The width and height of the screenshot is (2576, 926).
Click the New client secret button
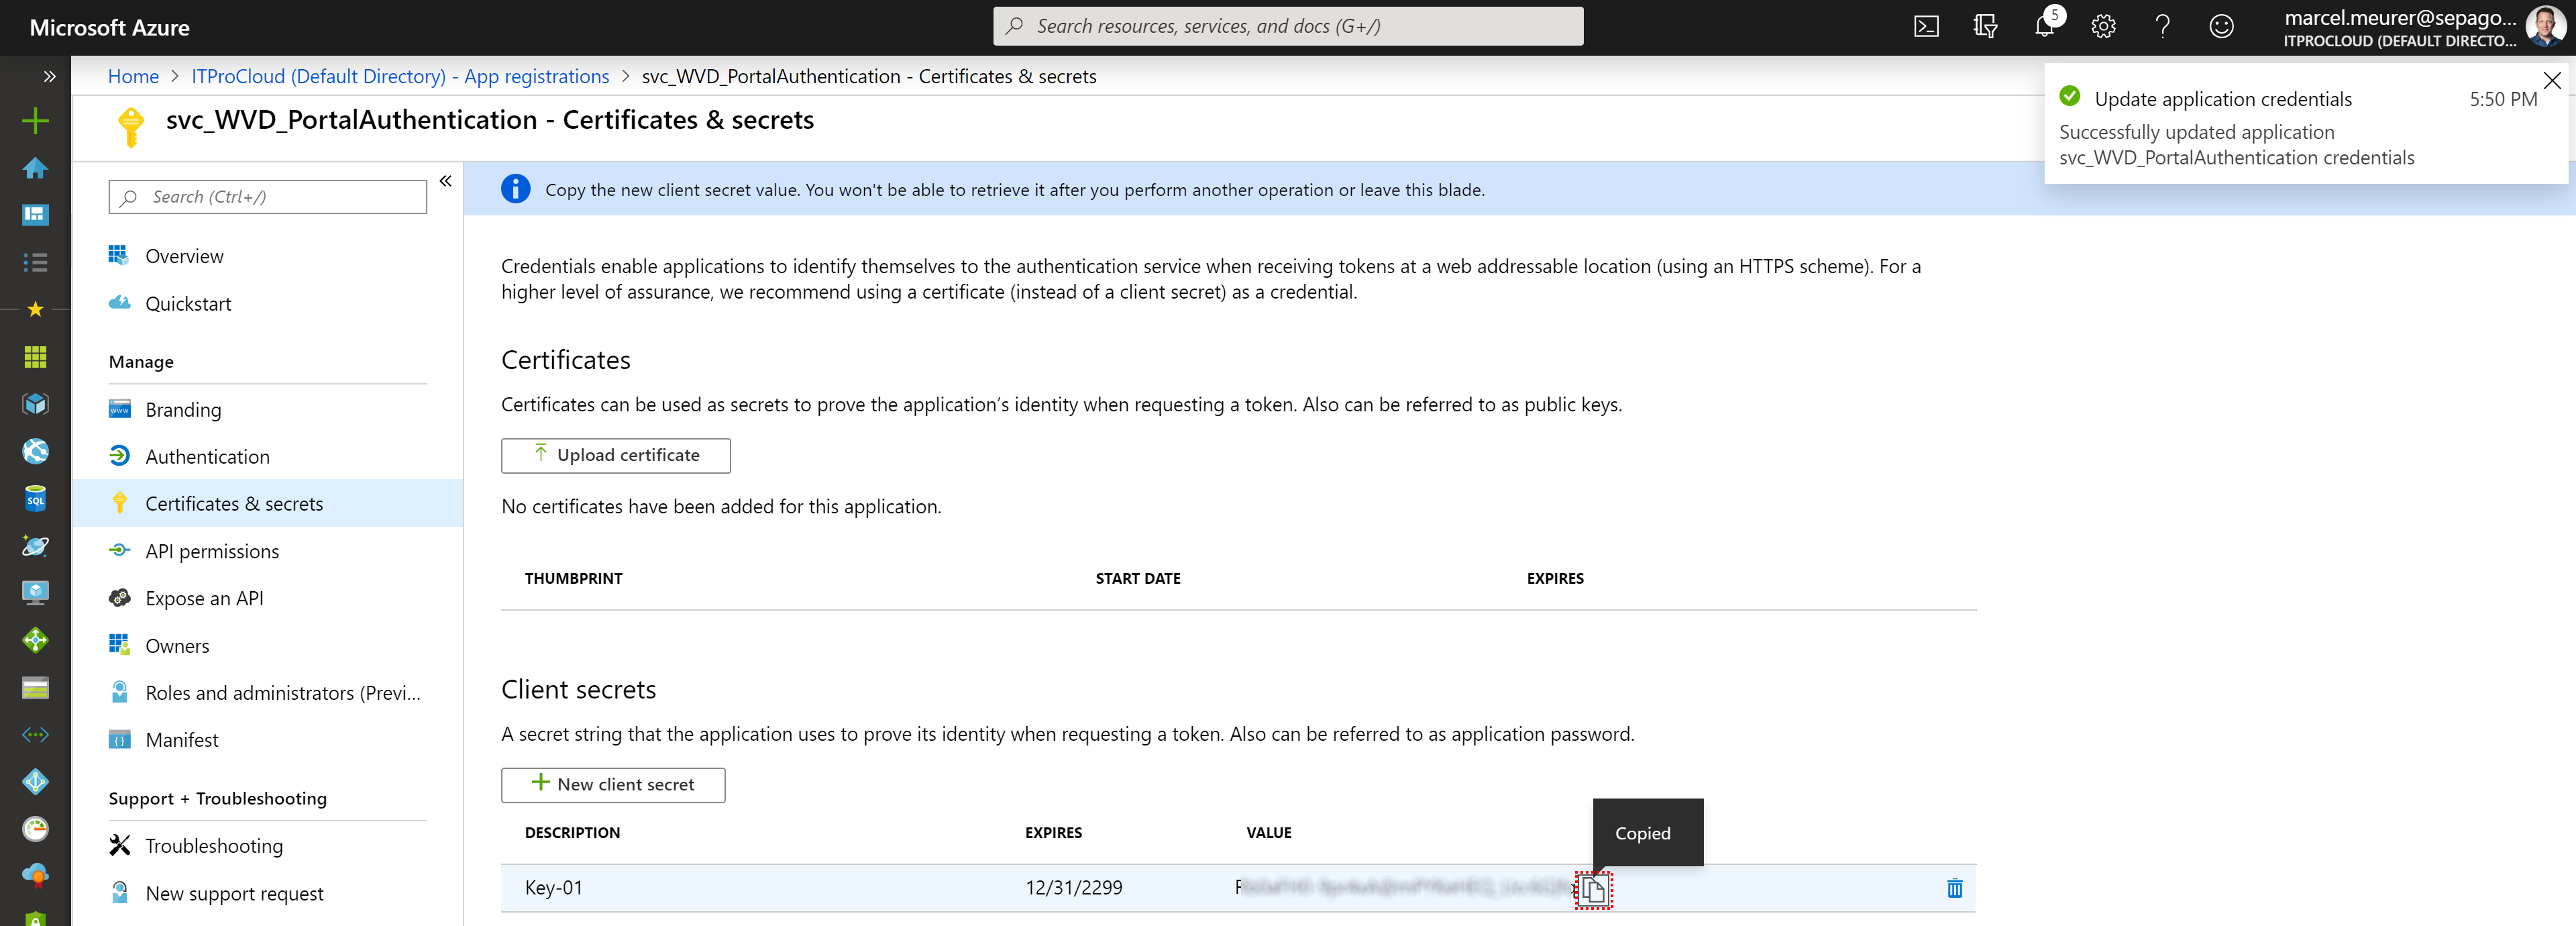coord(613,785)
